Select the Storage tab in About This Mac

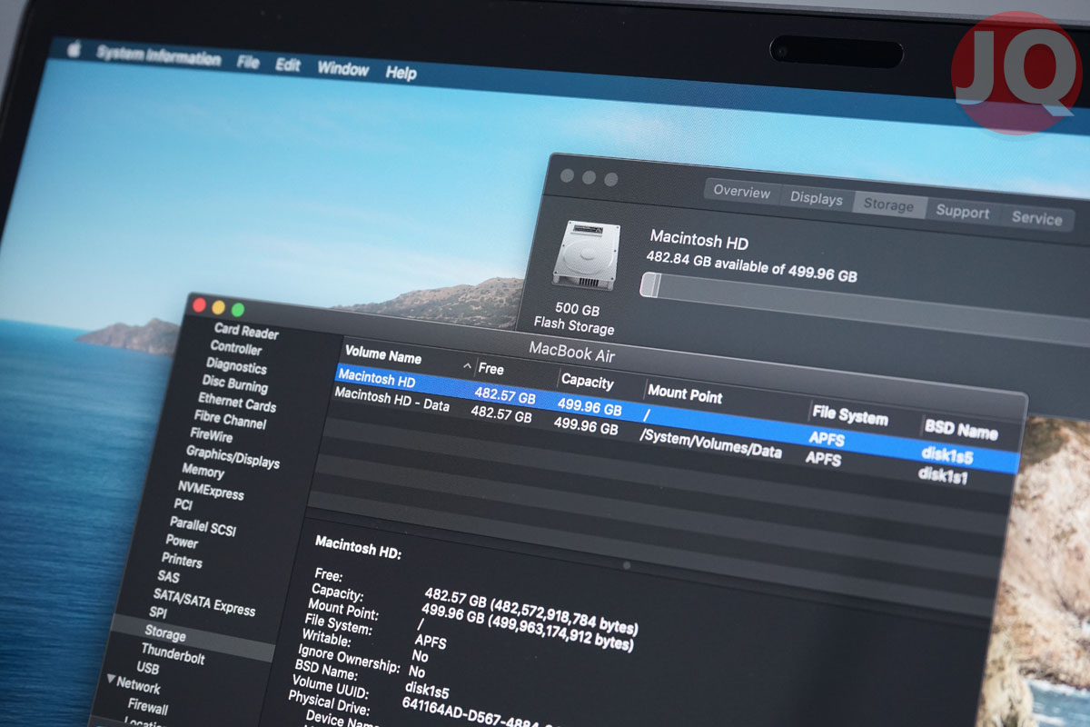(x=888, y=205)
